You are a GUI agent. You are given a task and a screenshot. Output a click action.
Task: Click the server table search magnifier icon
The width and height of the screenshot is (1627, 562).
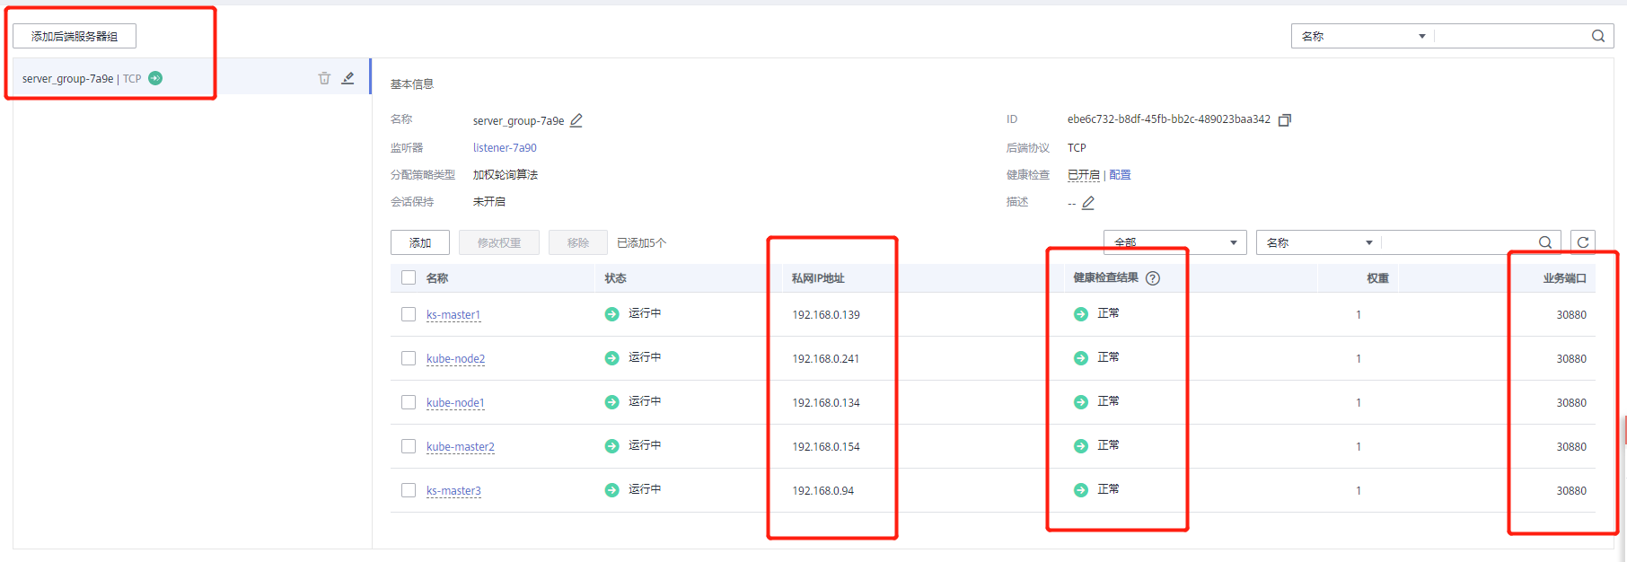[x=1545, y=242]
